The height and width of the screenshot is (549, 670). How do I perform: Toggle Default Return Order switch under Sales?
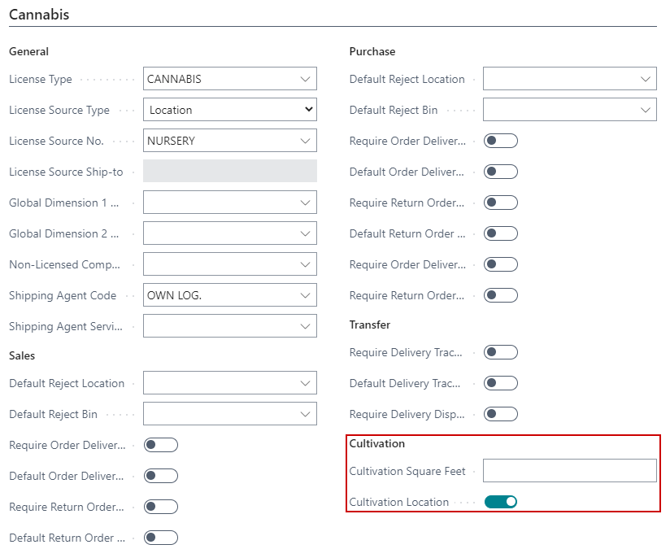coord(161,538)
